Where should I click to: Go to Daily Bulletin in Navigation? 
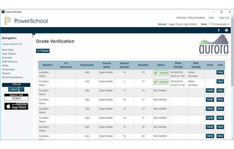coord(9,54)
